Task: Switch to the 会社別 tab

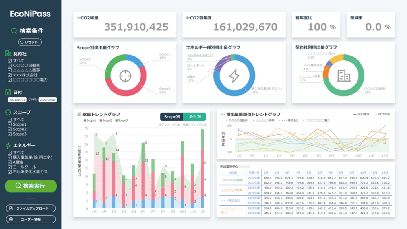Action: pos(195,117)
